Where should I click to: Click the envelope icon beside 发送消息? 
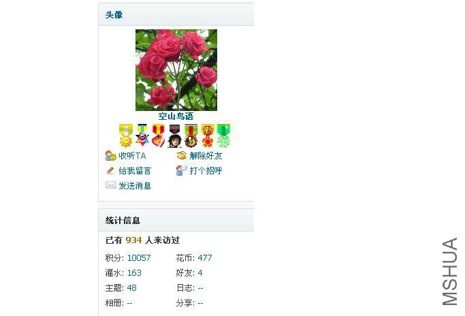(110, 185)
